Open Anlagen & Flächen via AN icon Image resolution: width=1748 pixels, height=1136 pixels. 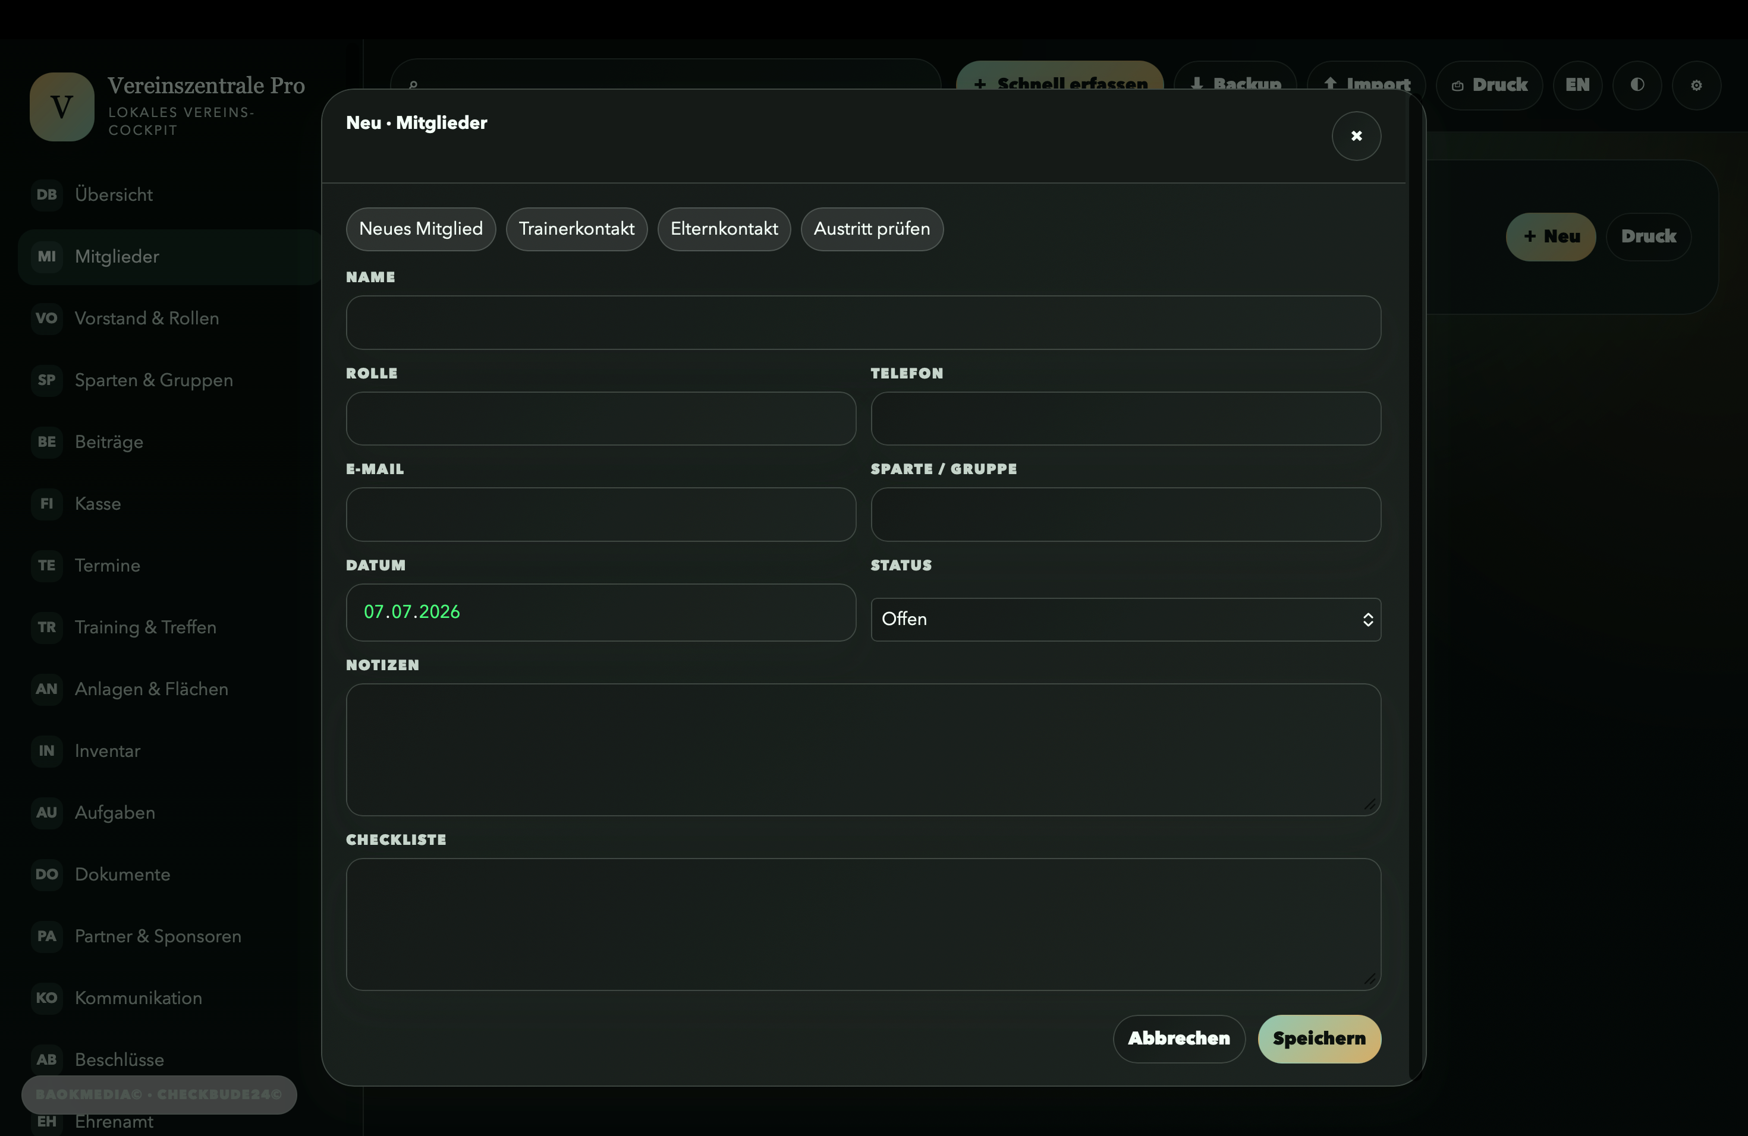(46, 689)
